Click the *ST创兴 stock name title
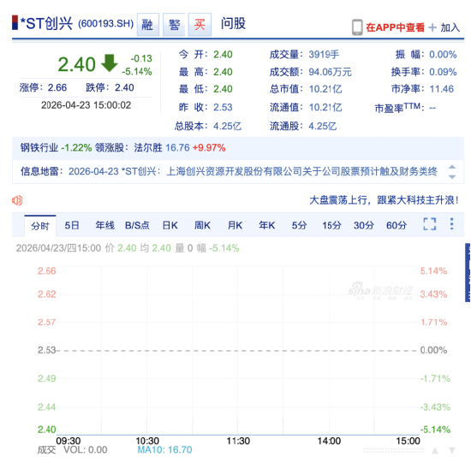The width and height of the screenshot is (471, 457). click(46, 23)
